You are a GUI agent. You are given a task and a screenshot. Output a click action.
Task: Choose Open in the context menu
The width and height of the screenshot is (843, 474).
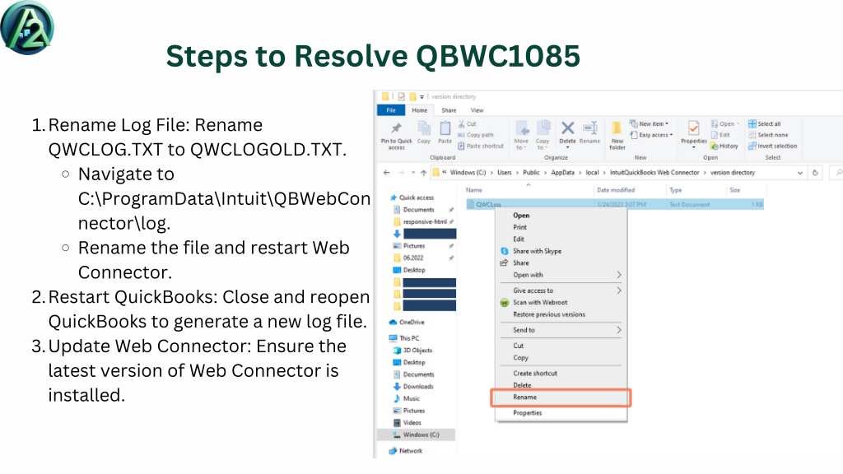521,215
